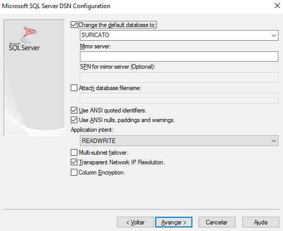Screen dimensions: 283x231
Task: Go back with the Voltar button
Action: coord(135,222)
